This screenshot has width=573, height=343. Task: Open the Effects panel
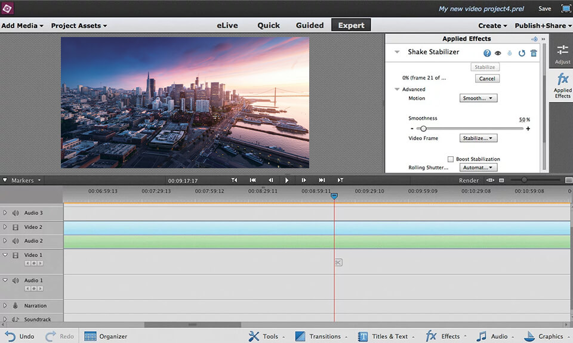coord(446,336)
